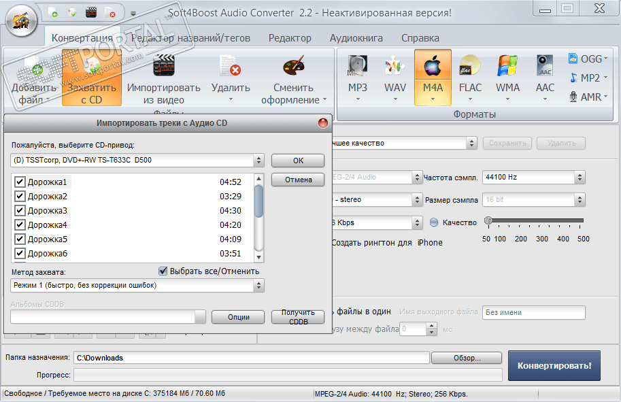Expand the MP3 format arrow

click(358, 99)
